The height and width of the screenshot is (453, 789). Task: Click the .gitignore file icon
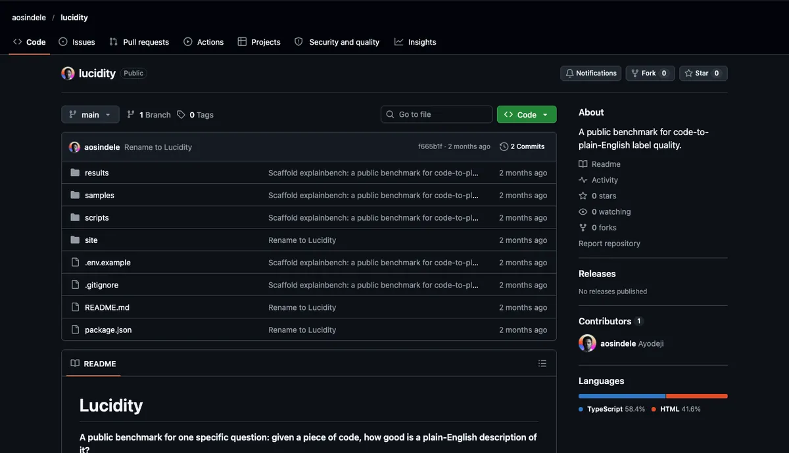(x=75, y=285)
